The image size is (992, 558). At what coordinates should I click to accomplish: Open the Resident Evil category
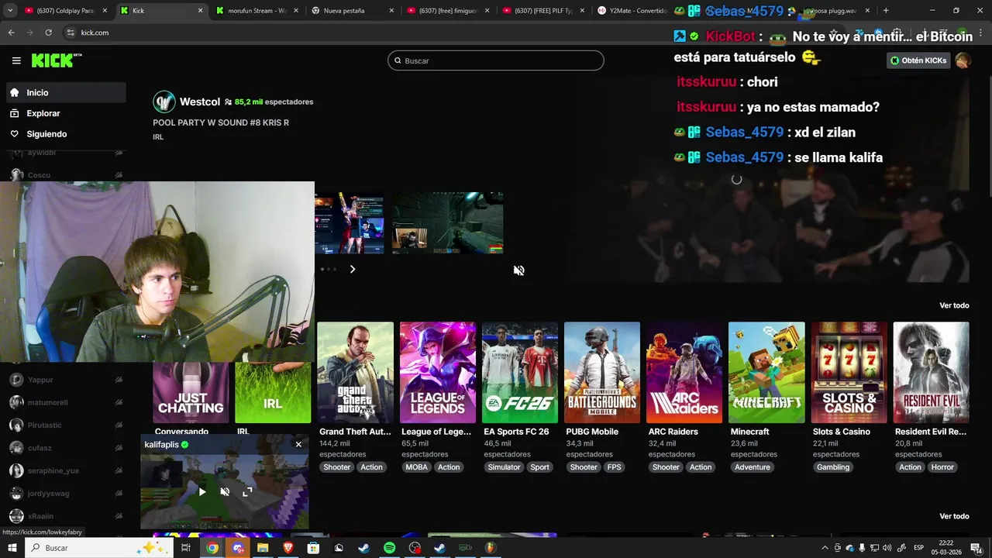(930, 373)
